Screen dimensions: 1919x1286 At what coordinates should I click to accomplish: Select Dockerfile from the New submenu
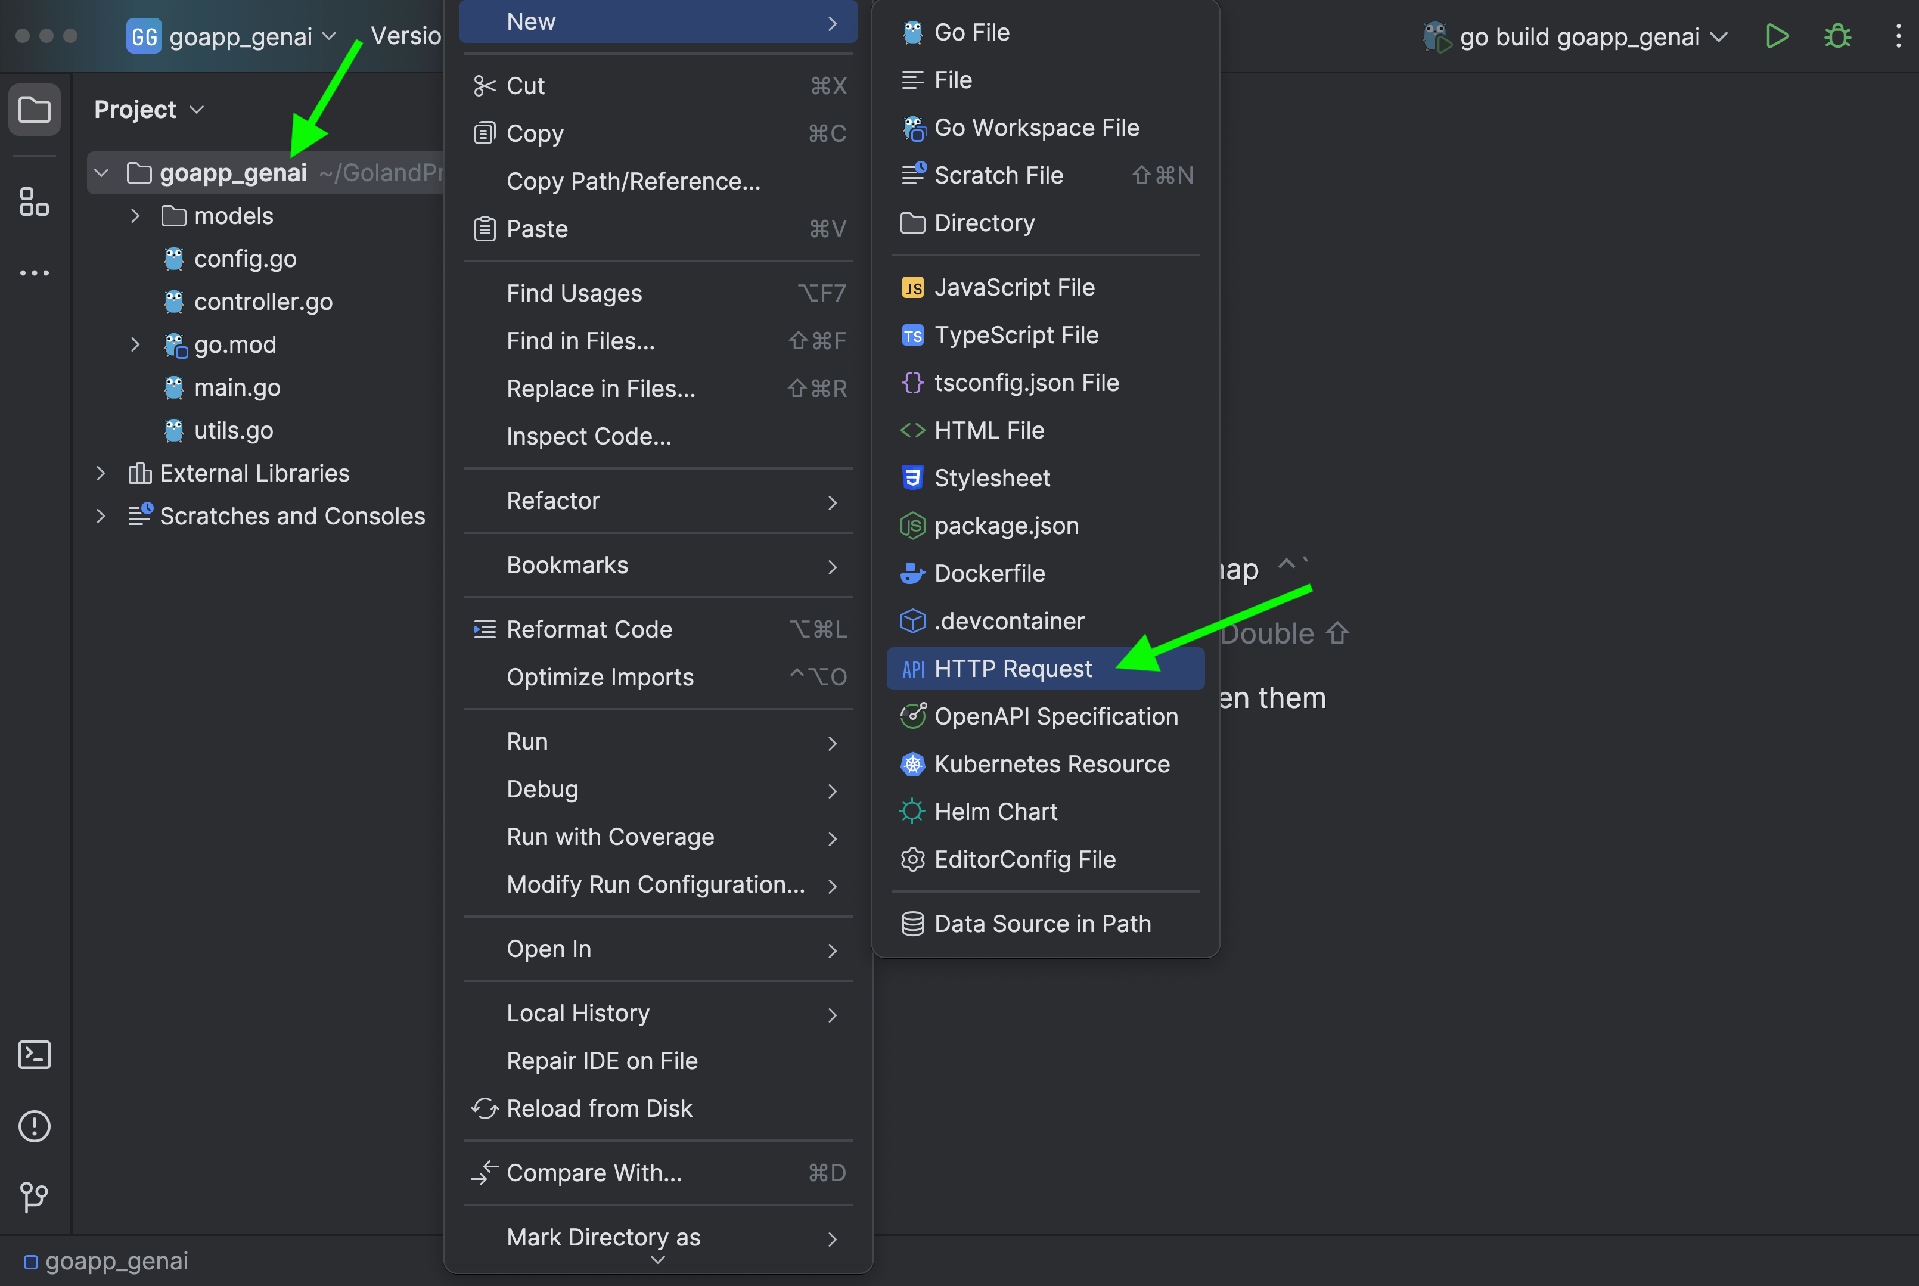tap(989, 573)
